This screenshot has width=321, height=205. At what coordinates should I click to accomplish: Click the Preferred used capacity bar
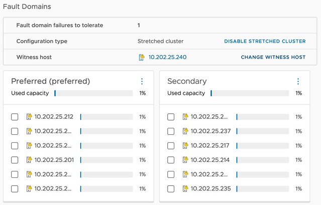(x=93, y=93)
